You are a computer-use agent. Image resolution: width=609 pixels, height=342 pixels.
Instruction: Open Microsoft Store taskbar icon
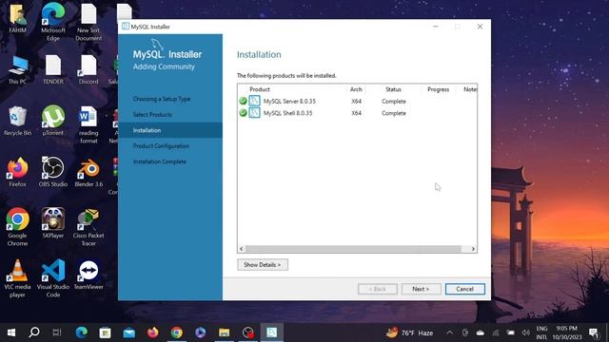pos(106,332)
